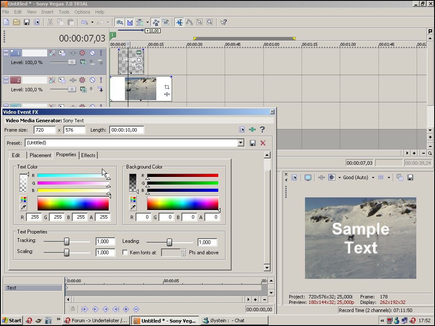Select the Normal Edit tool
The image size is (435, 326).
point(180,22)
